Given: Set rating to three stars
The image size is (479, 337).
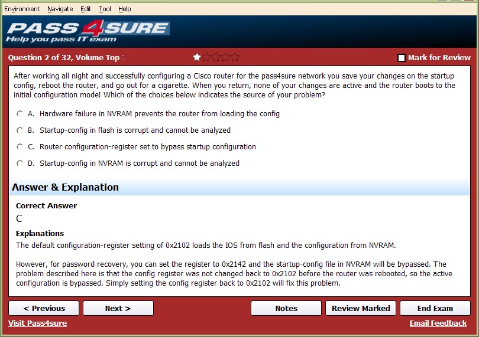Looking at the screenshot, I should tap(216, 57).
